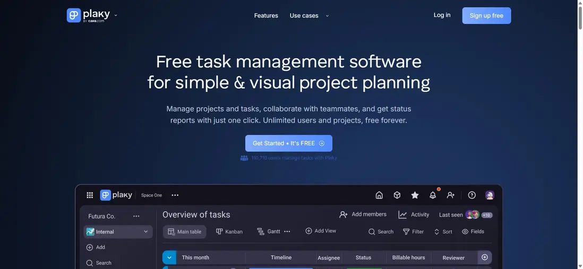Click Get Started • It's FREE button
583x269 pixels.
(x=288, y=143)
